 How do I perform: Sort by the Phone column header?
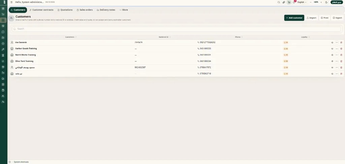pos(239,37)
